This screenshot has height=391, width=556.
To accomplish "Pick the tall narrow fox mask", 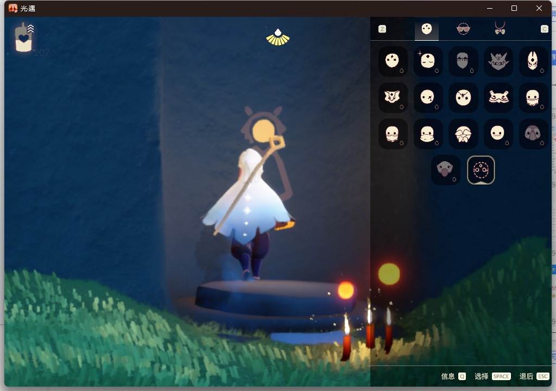I will point(533,61).
